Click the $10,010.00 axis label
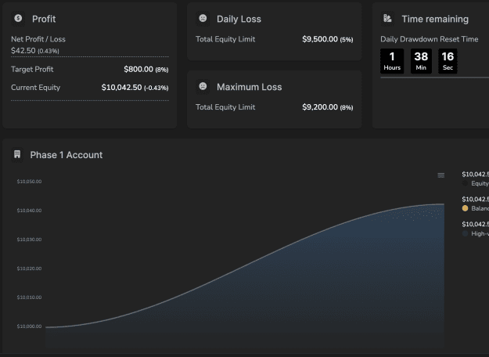Image resolution: width=489 pixels, height=357 pixels. click(x=29, y=297)
